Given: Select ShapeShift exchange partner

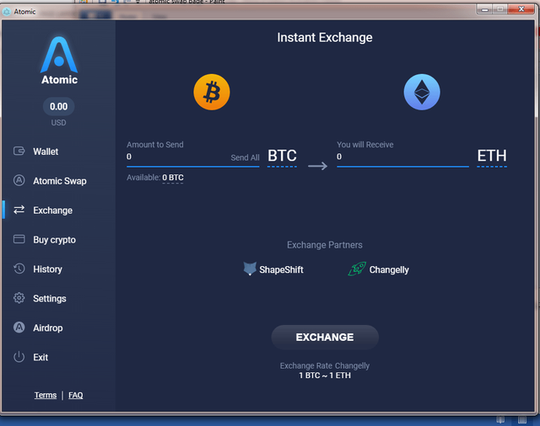Looking at the screenshot, I should [273, 269].
